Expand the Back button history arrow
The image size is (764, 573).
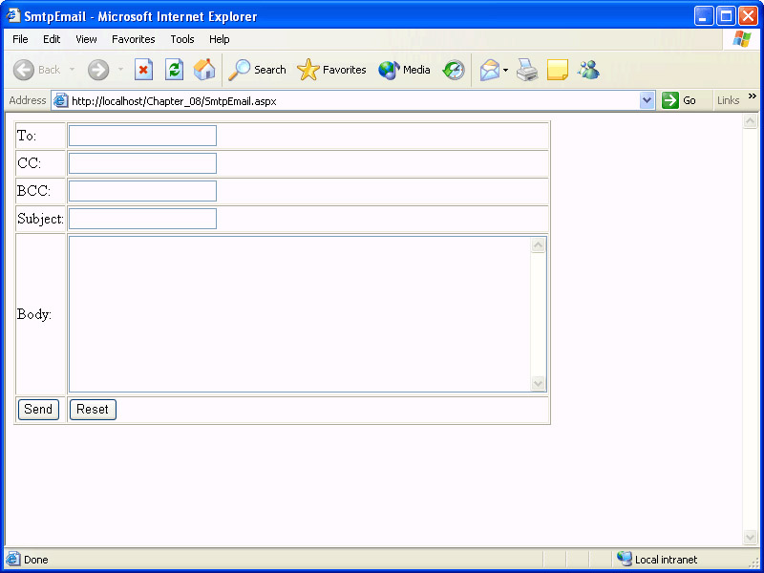coord(72,70)
